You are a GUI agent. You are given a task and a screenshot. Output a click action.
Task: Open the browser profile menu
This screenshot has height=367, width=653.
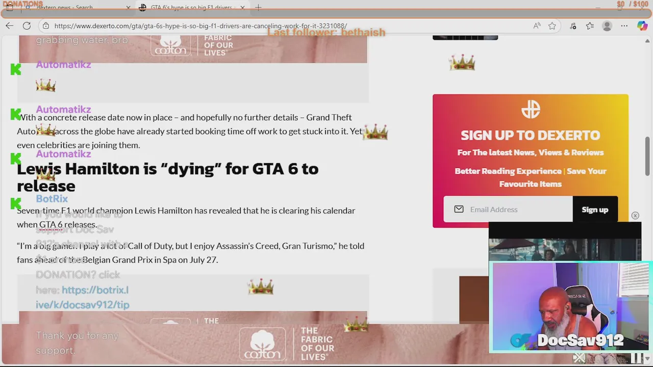(607, 25)
